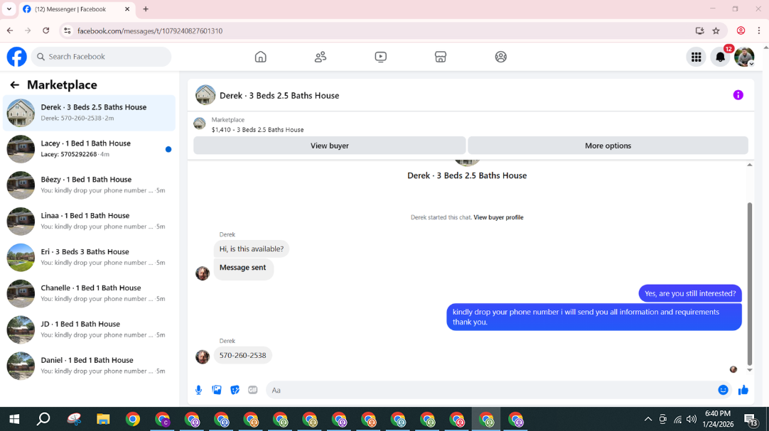Click Derek's avatar in the chat header
Viewport: 769px width, 431px height.
pyautogui.click(x=205, y=95)
